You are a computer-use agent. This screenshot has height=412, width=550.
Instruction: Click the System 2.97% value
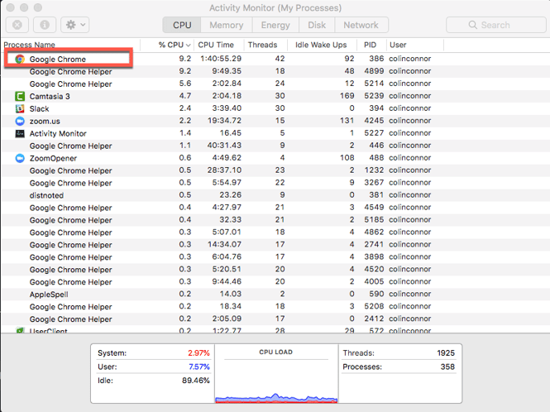point(198,353)
